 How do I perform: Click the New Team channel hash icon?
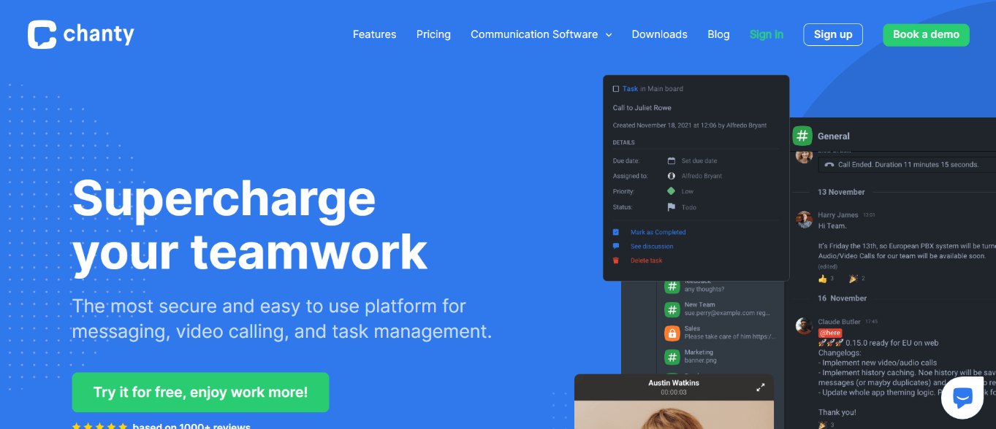[672, 309]
